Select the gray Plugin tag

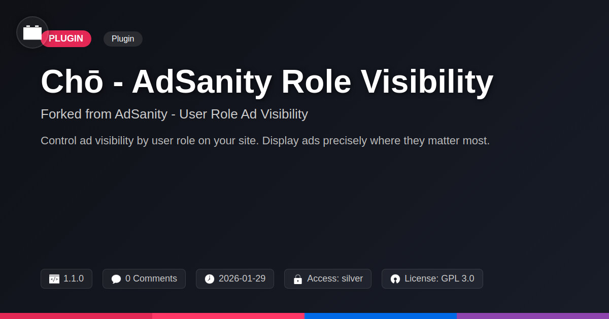(123, 39)
